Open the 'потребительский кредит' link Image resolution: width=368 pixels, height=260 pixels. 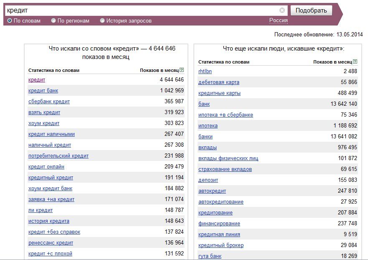tap(58, 156)
